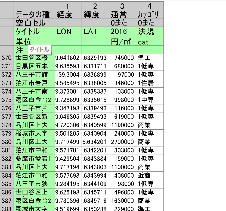Select latitude value .6331711

(95, 66)
